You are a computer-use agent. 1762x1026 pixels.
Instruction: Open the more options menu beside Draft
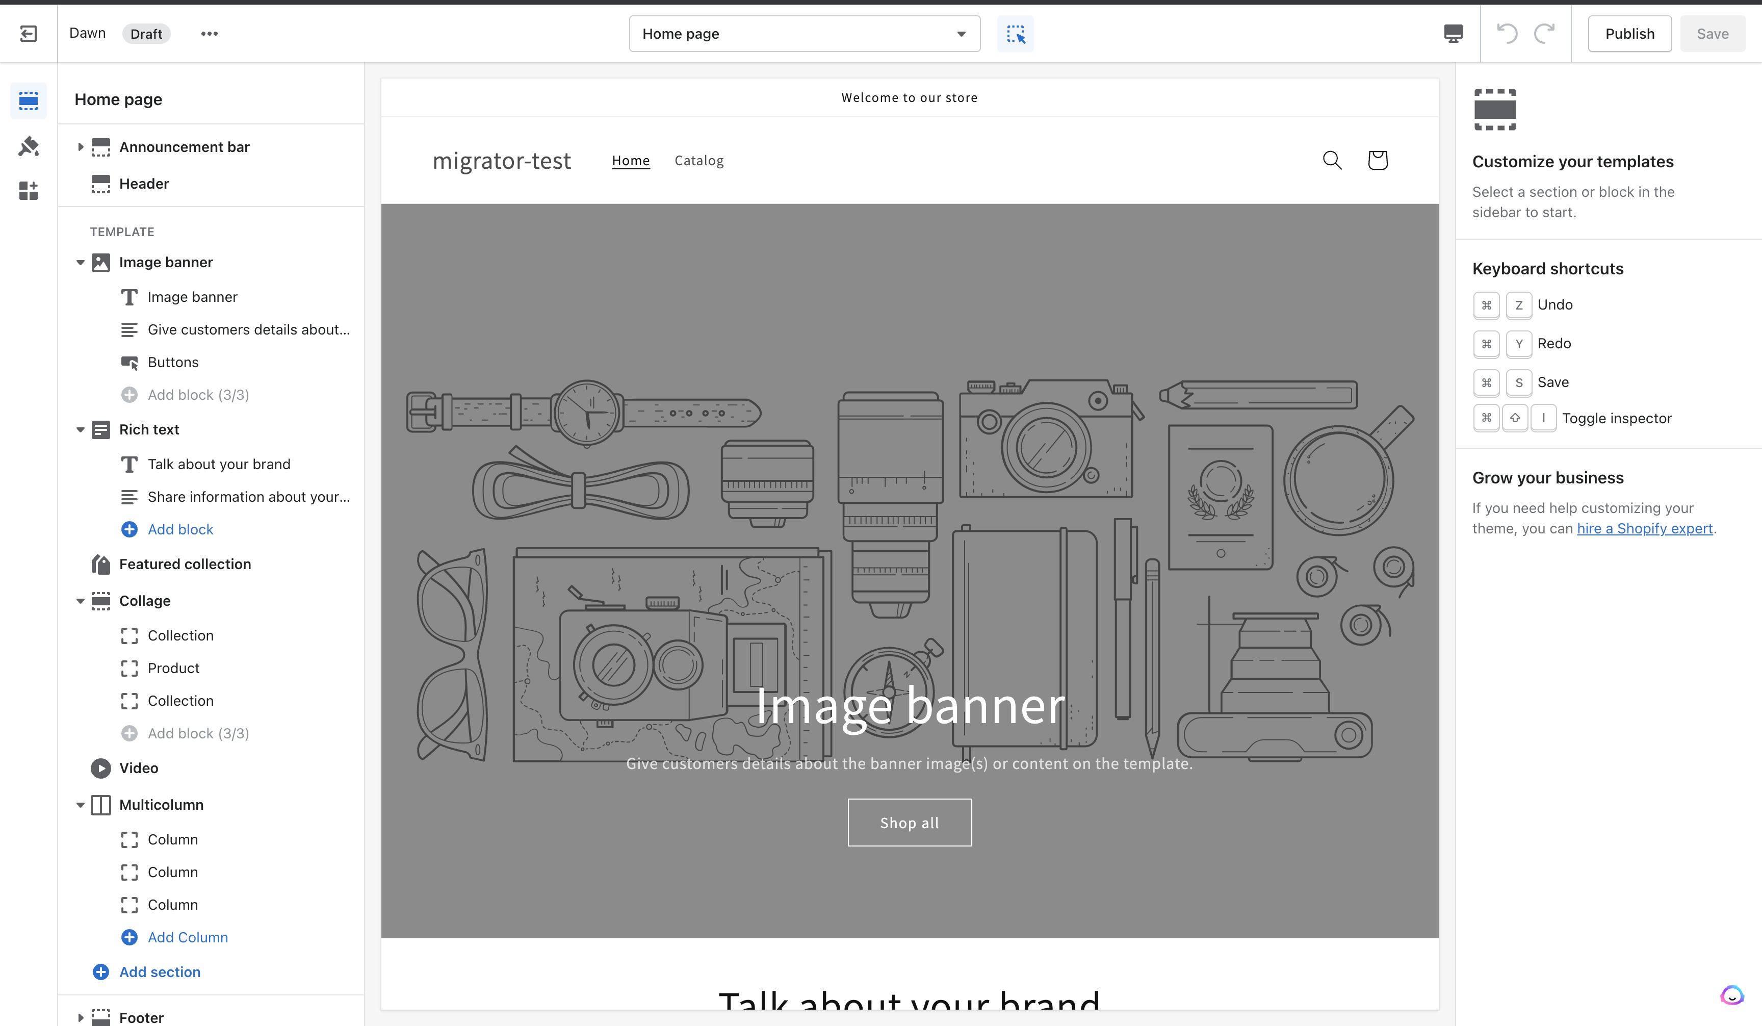pos(210,33)
